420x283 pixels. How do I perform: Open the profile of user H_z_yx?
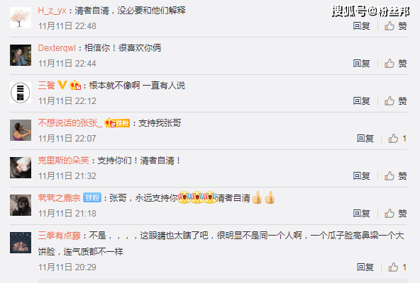[52, 11]
